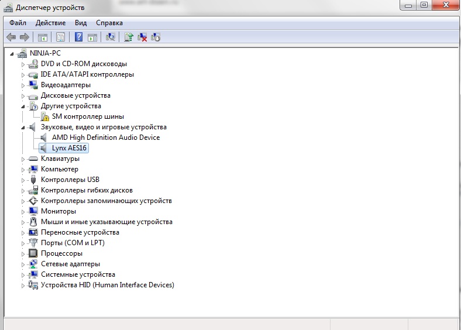
Task: Click the Видеоадаптеры display icon
Action: (x=33, y=85)
